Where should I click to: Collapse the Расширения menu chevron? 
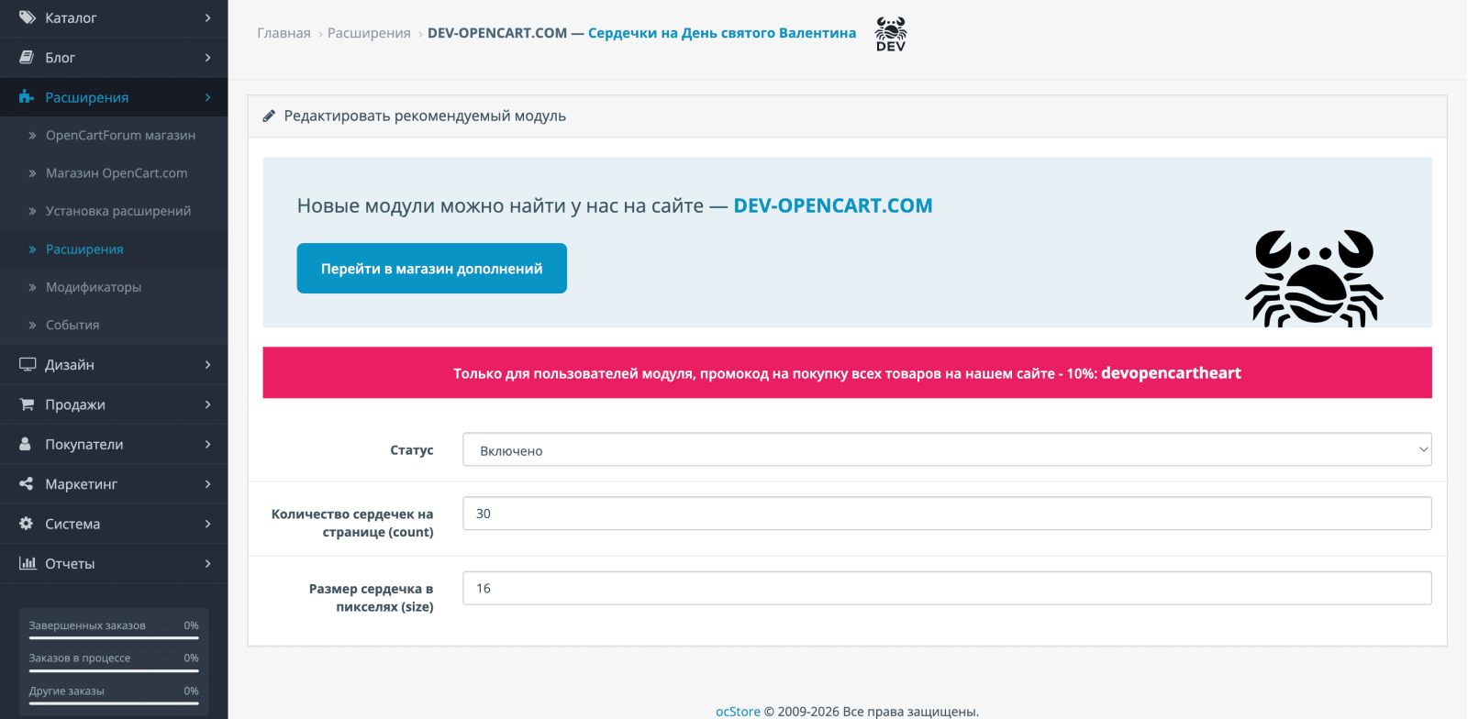click(208, 97)
